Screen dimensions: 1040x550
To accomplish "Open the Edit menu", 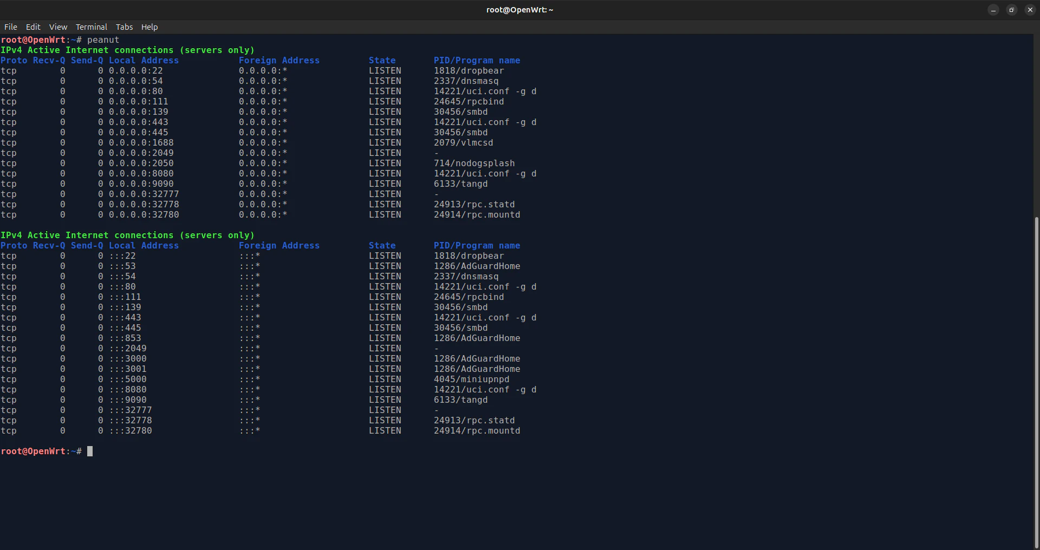I will 33,27.
